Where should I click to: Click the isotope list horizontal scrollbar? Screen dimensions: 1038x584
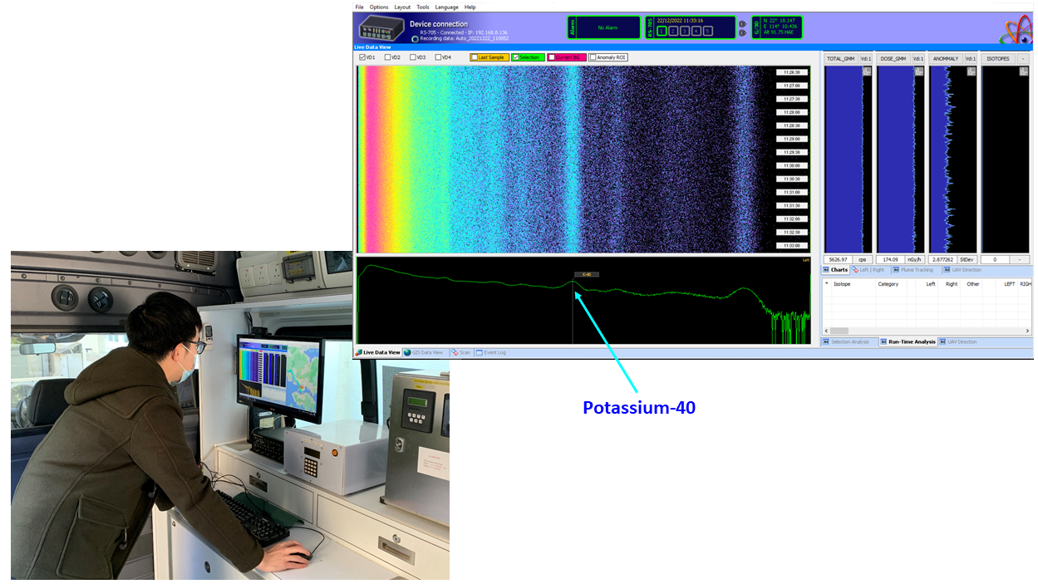[x=839, y=331]
